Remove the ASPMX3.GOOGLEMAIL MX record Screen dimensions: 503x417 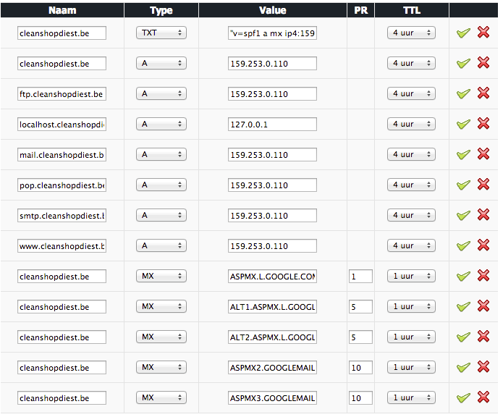483,397
